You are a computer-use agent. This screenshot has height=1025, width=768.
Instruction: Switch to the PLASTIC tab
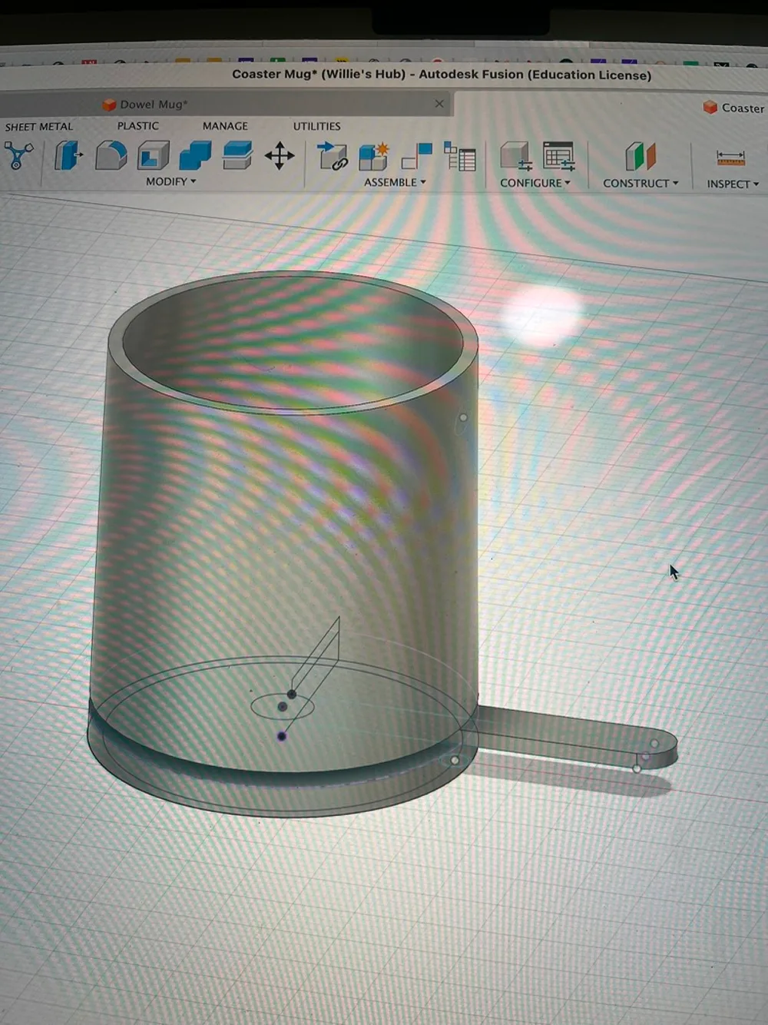coord(138,125)
